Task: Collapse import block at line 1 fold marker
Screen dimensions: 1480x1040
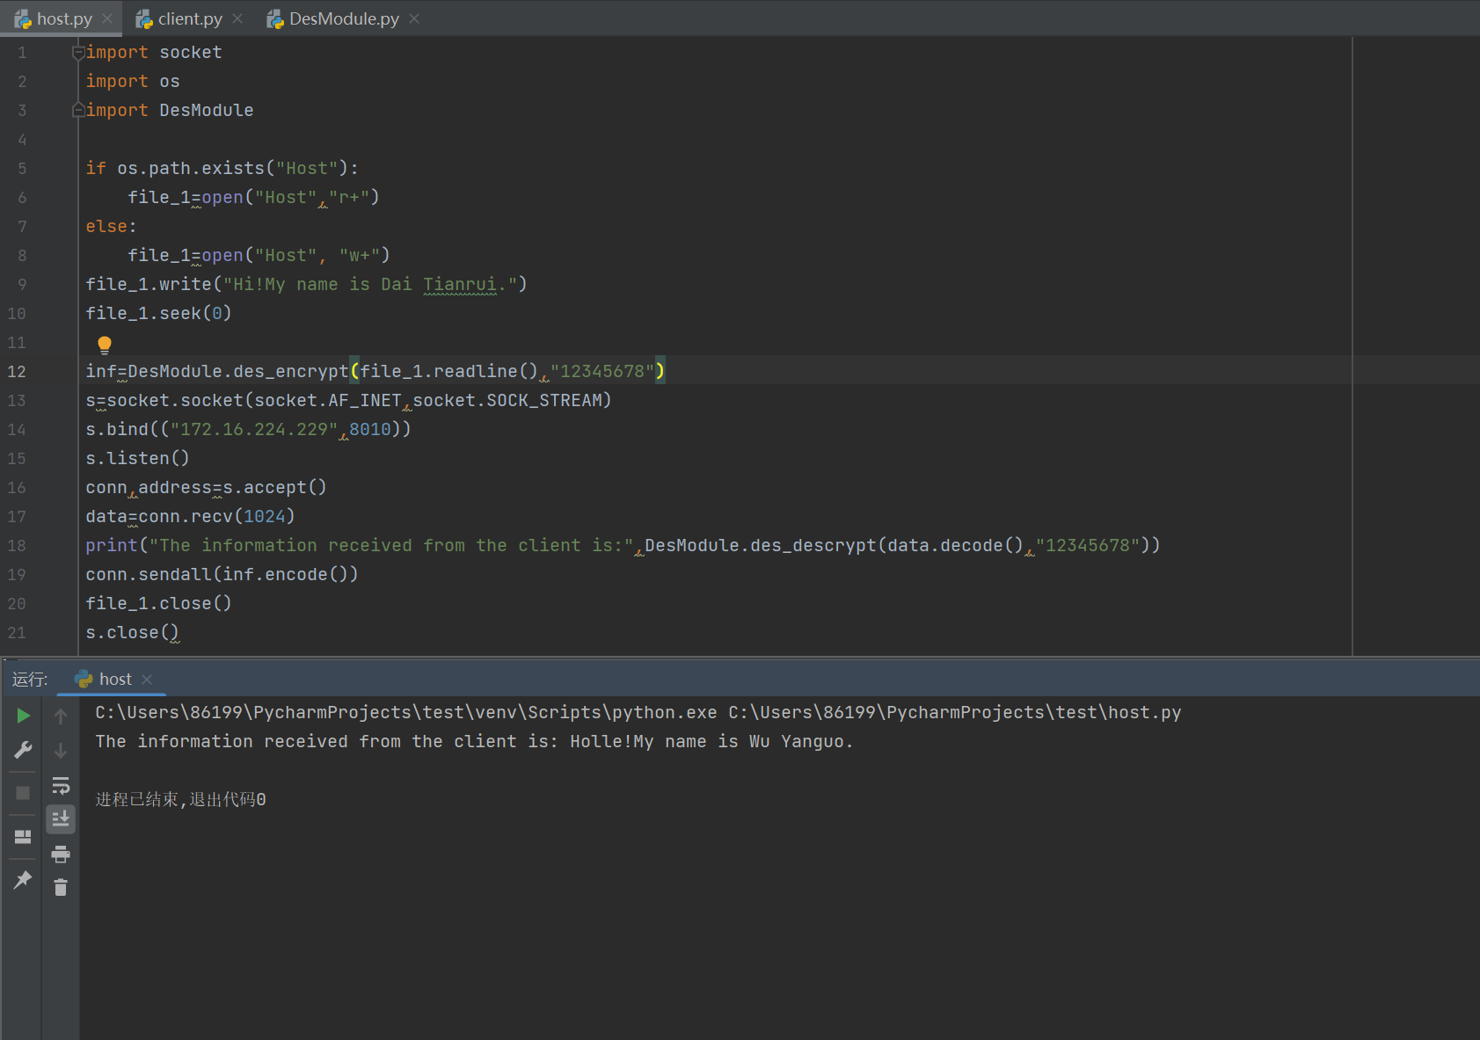Action: point(78,53)
